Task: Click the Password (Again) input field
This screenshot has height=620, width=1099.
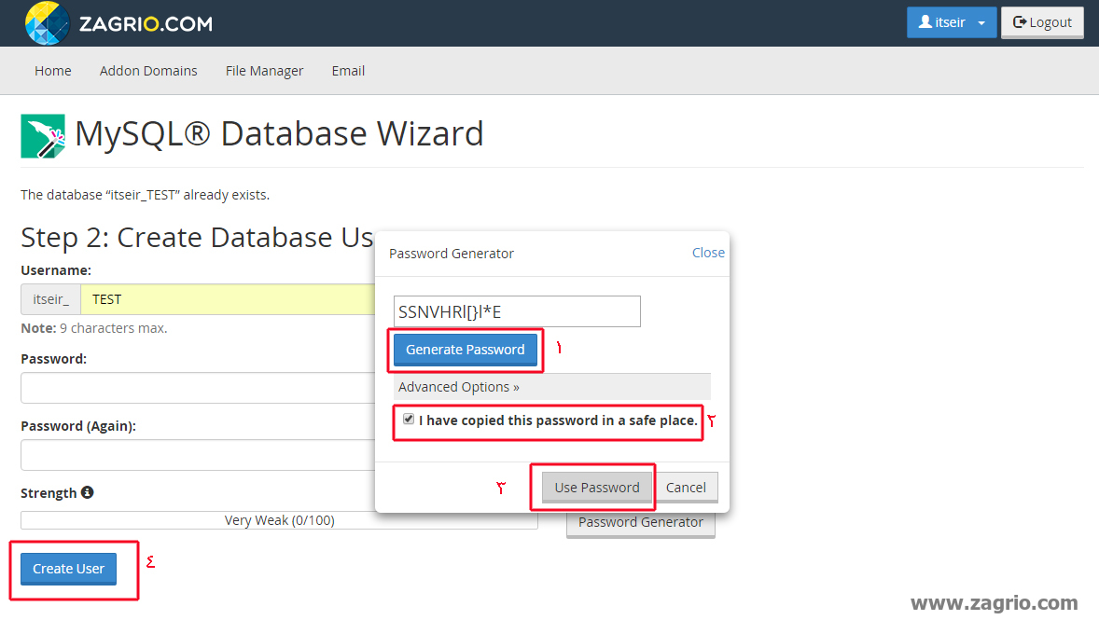Action: pyautogui.click(x=199, y=455)
